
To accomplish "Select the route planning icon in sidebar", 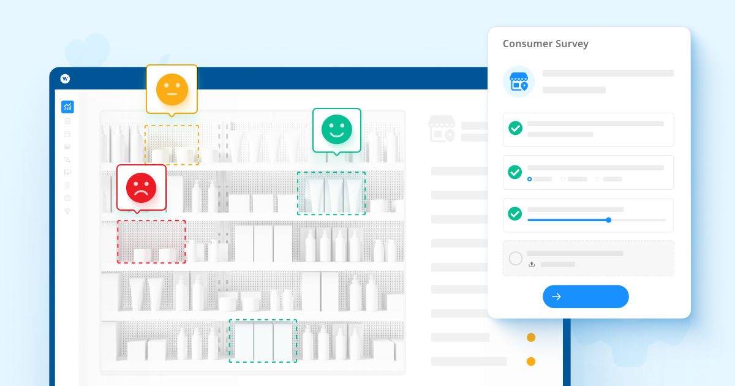I will [x=67, y=160].
